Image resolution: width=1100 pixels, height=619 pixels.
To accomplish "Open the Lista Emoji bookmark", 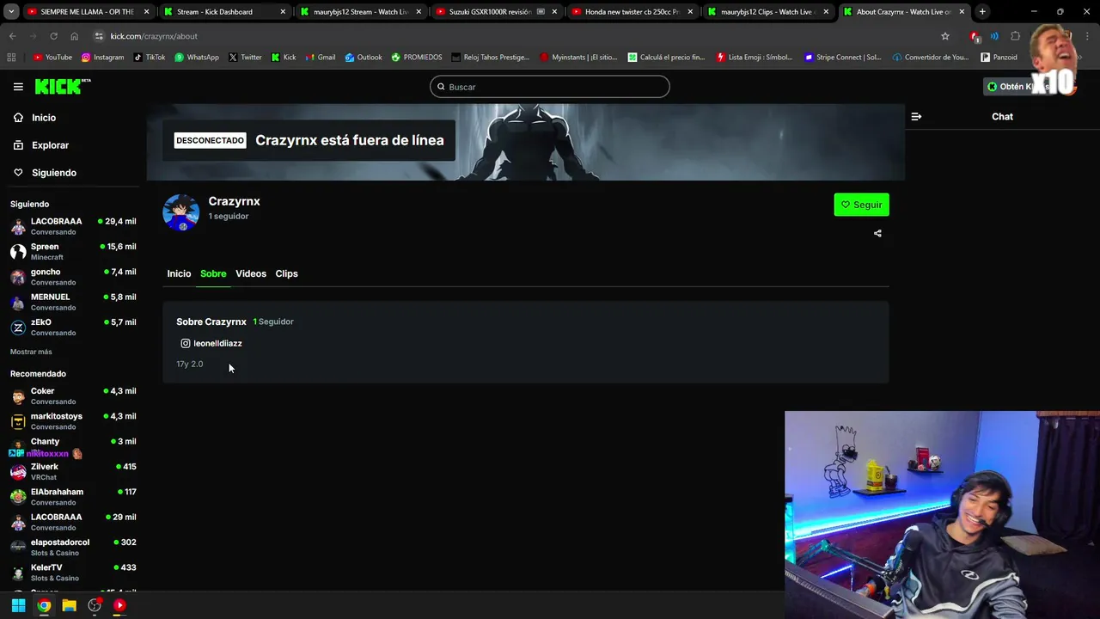I will (755, 58).
